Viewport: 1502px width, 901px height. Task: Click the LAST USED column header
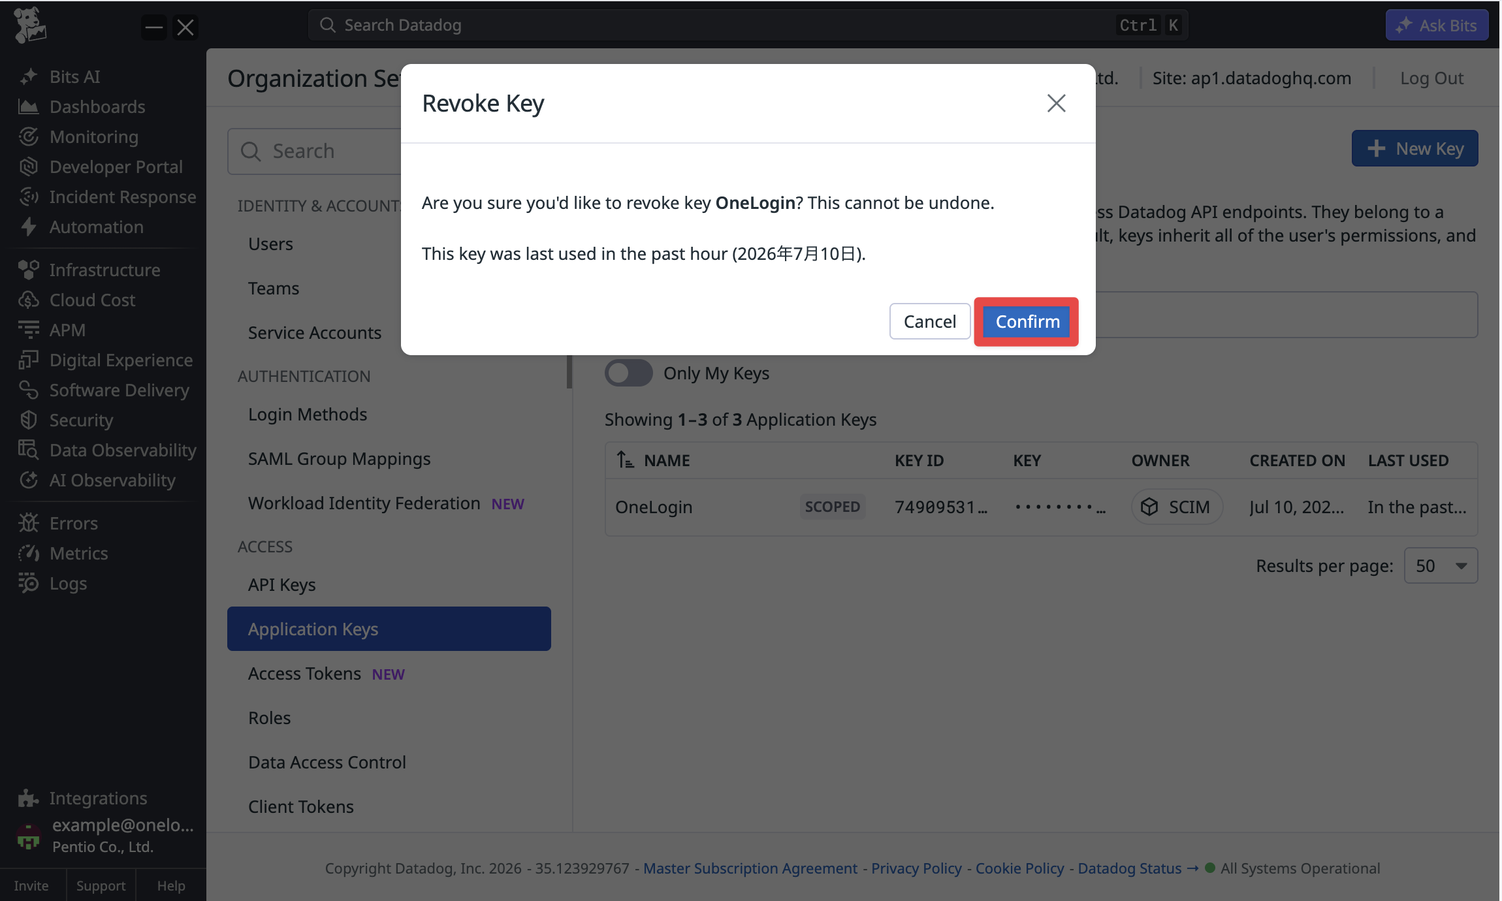coord(1408,460)
